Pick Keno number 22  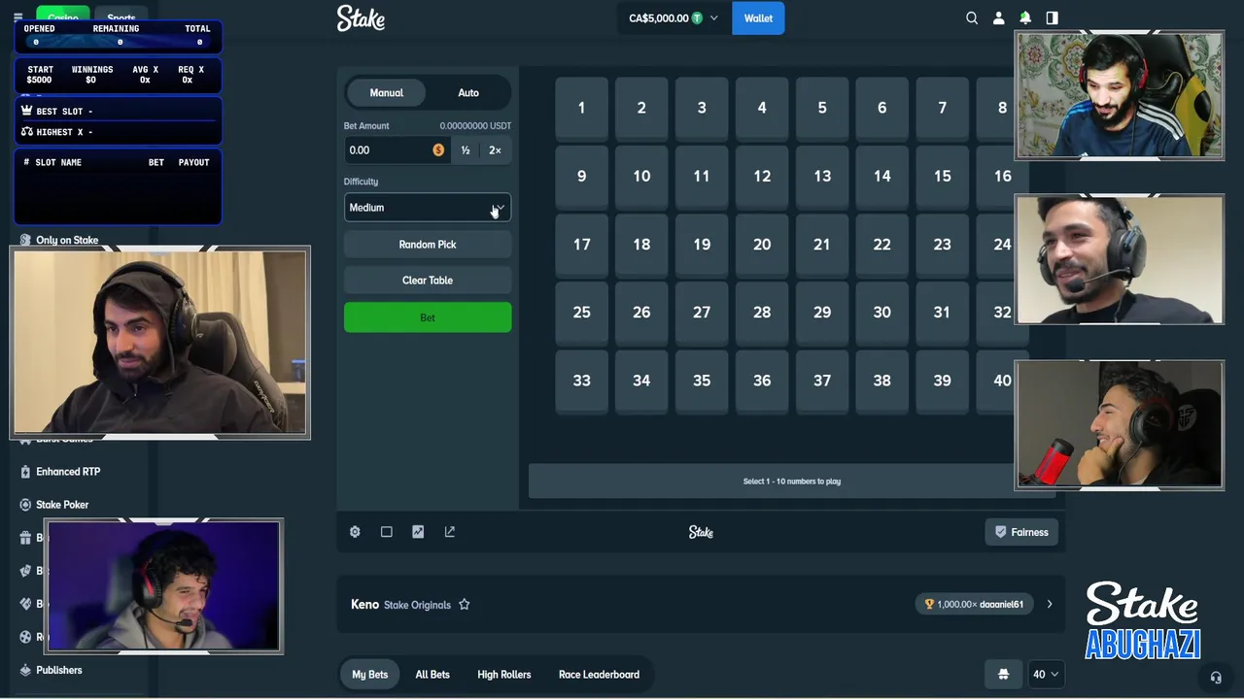click(881, 244)
